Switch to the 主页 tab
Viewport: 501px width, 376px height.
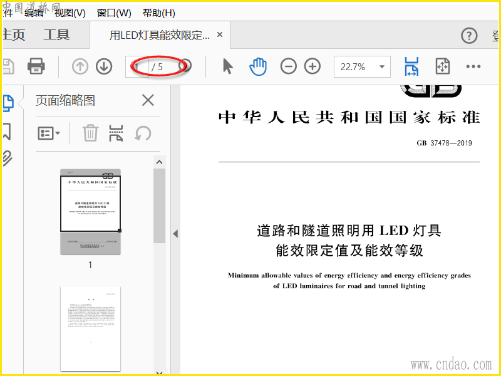click(14, 34)
